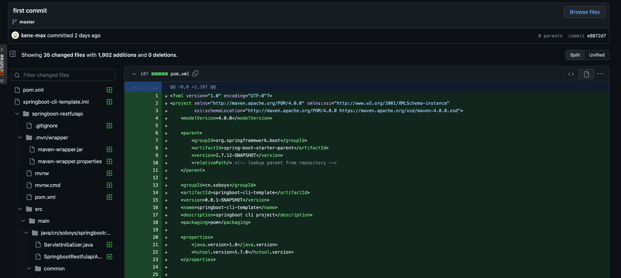Click added icon beside .gitignore

(109, 125)
